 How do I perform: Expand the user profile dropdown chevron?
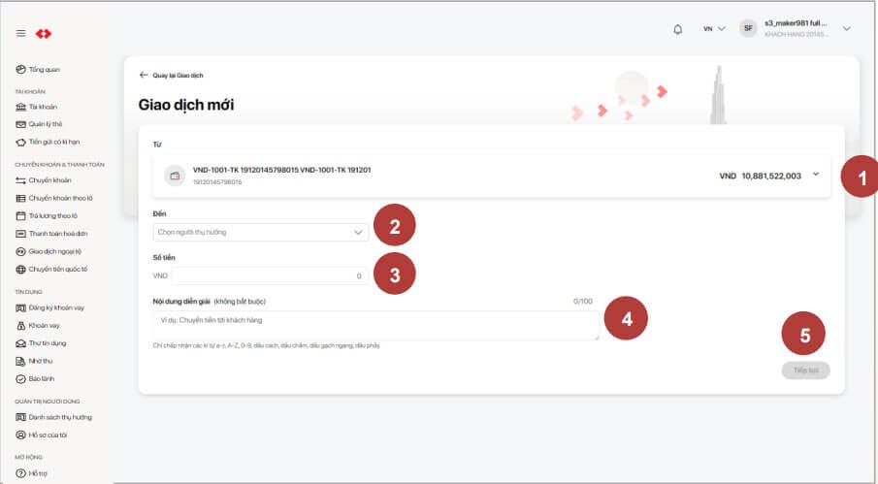point(846,29)
